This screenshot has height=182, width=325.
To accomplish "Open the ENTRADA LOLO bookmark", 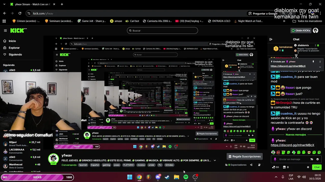I will tap(219, 21).
